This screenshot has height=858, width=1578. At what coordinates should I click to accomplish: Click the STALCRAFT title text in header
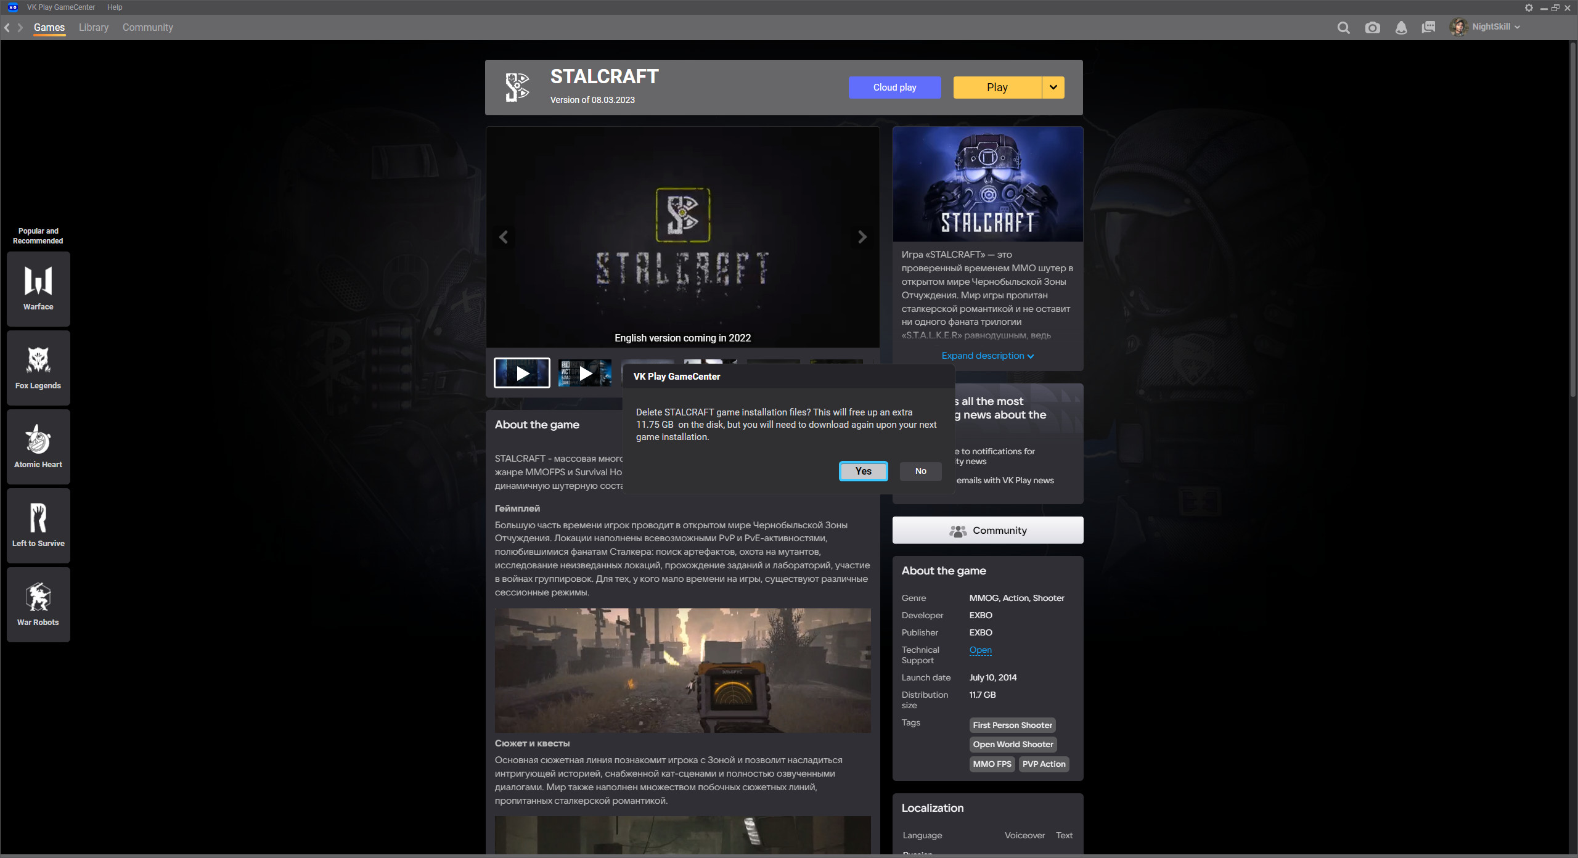coord(604,76)
